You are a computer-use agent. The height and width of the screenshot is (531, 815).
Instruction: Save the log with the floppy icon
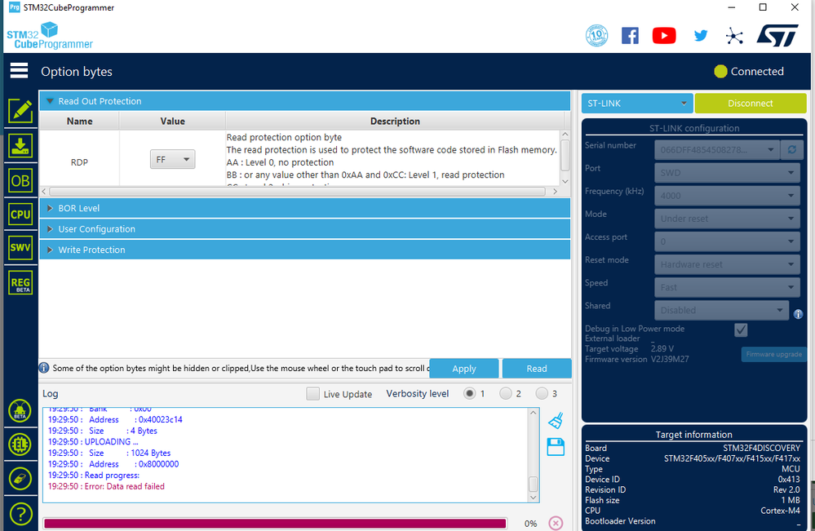tap(556, 447)
